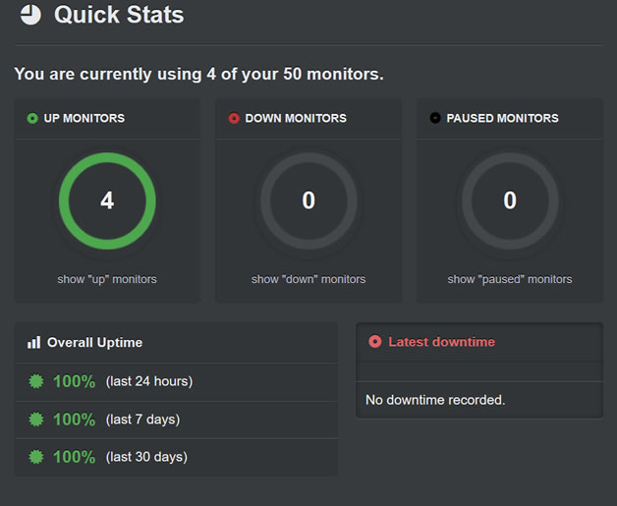The image size is (617, 506).
Task: Click the green badge beside last 7 days
Action: pyautogui.click(x=37, y=420)
